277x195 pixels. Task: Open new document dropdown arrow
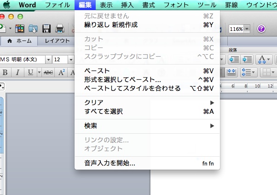pyautogui.click(x=10, y=28)
